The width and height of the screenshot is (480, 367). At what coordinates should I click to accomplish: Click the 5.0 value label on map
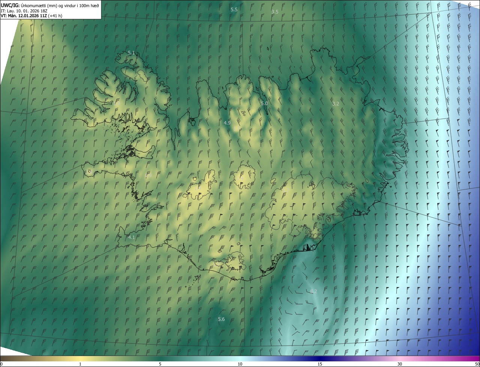264,103
